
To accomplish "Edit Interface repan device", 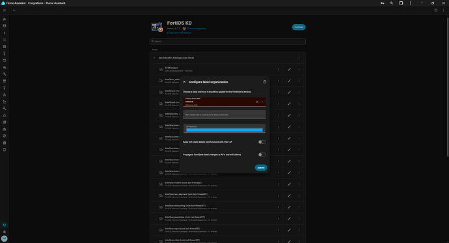I will tap(289, 230).
